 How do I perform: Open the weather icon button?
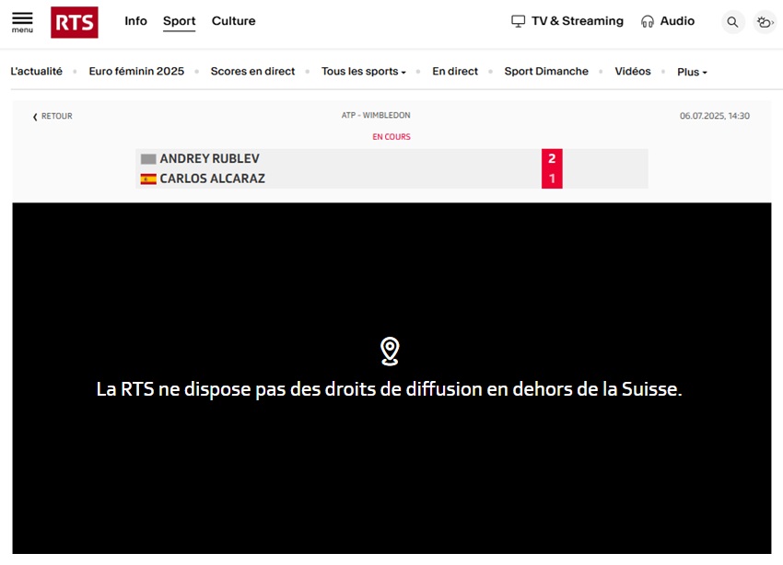[765, 22]
